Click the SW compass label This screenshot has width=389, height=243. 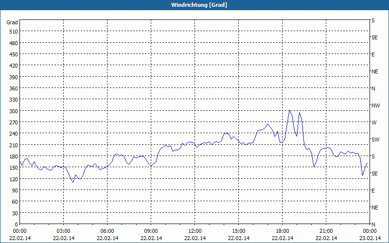pos(375,139)
